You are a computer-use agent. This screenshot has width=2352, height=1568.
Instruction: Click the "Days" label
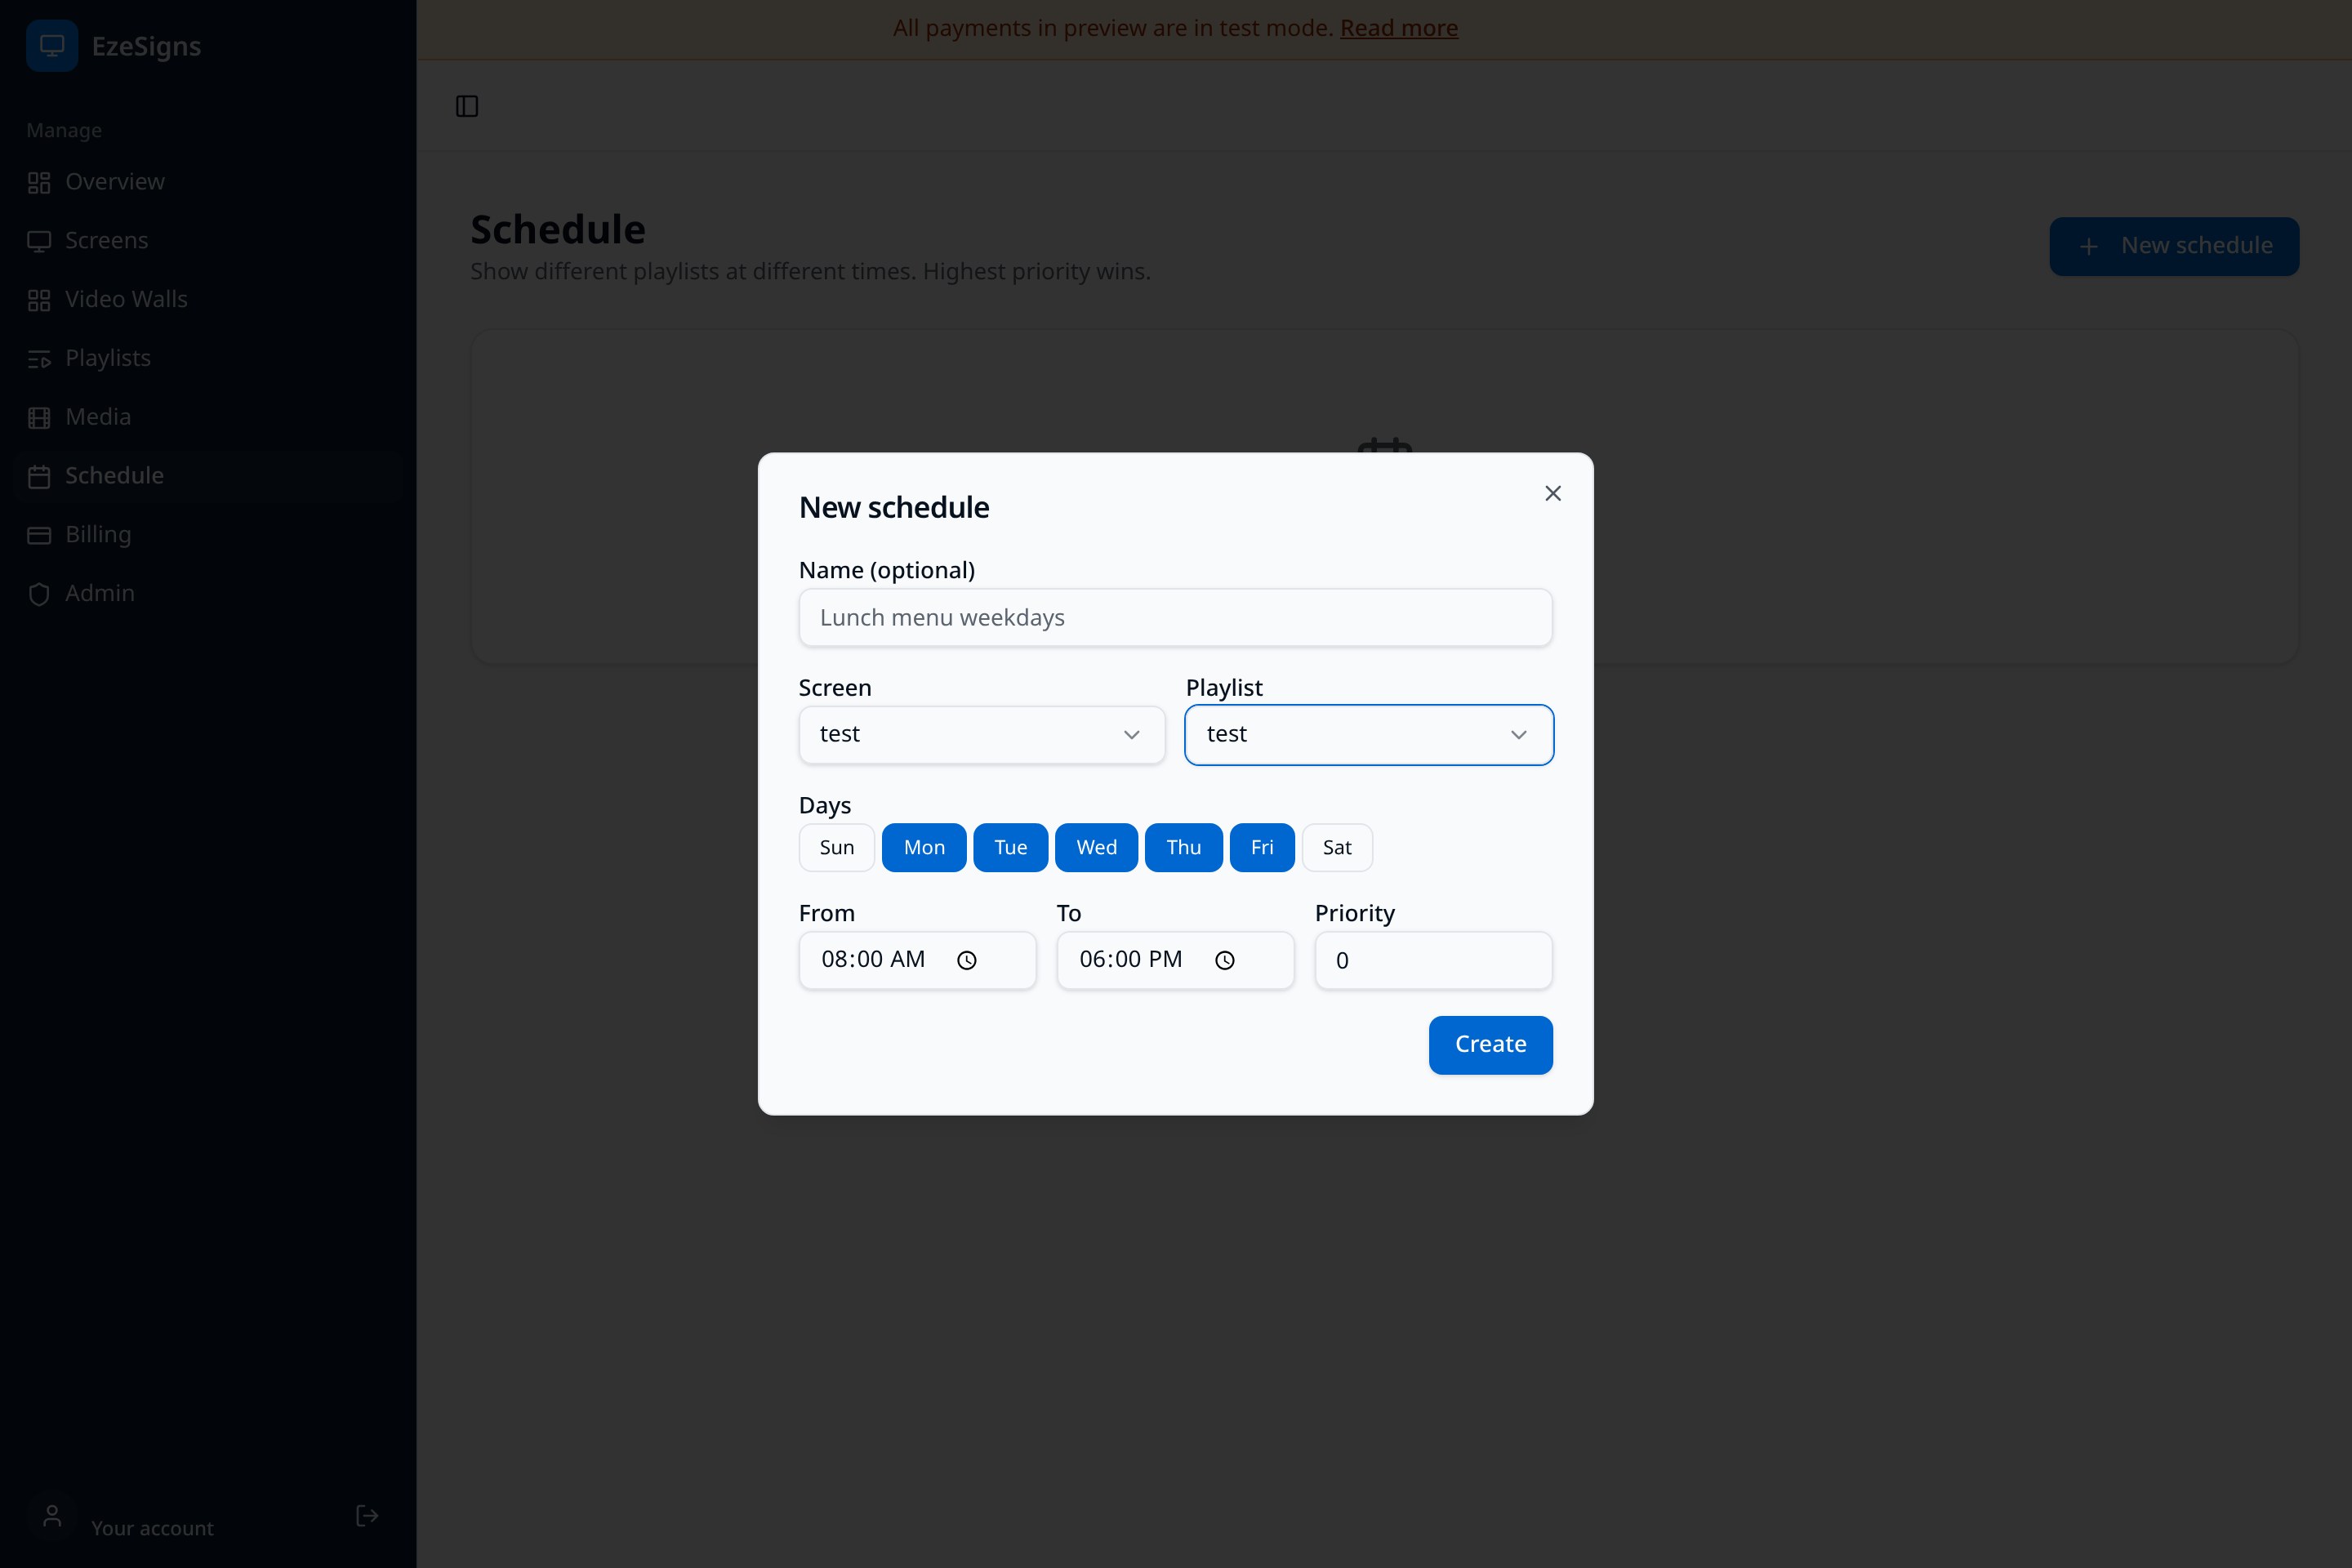point(825,806)
